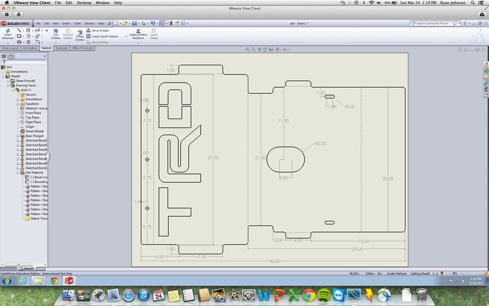Select the Line sketch tool
Viewport: 489px width, 306px height.
(19, 30)
